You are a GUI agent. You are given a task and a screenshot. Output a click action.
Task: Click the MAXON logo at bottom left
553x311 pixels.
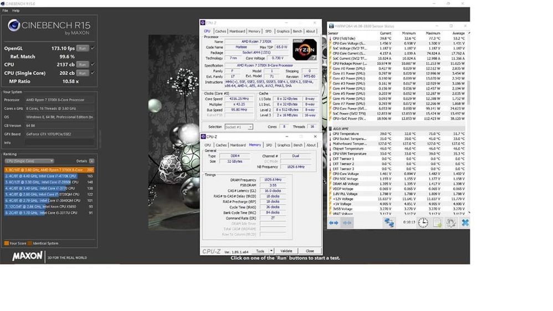click(x=27, y=256)
